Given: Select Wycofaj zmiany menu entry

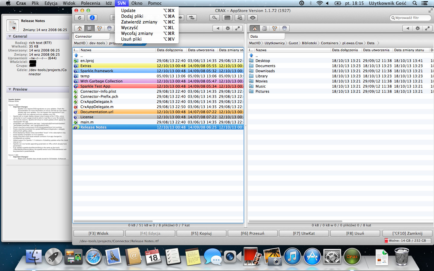Looking at the screenshot, I should click(147, 33).
